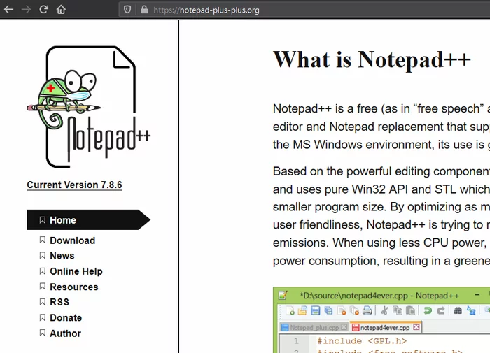490x353 pixels.
Task: Close the Notepad_plus.cpp tab with its X
Action: 344,327
